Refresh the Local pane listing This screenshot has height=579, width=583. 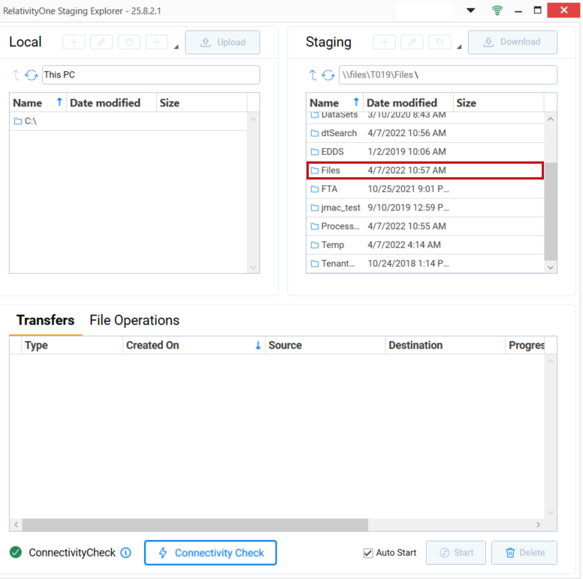(32, 75)
